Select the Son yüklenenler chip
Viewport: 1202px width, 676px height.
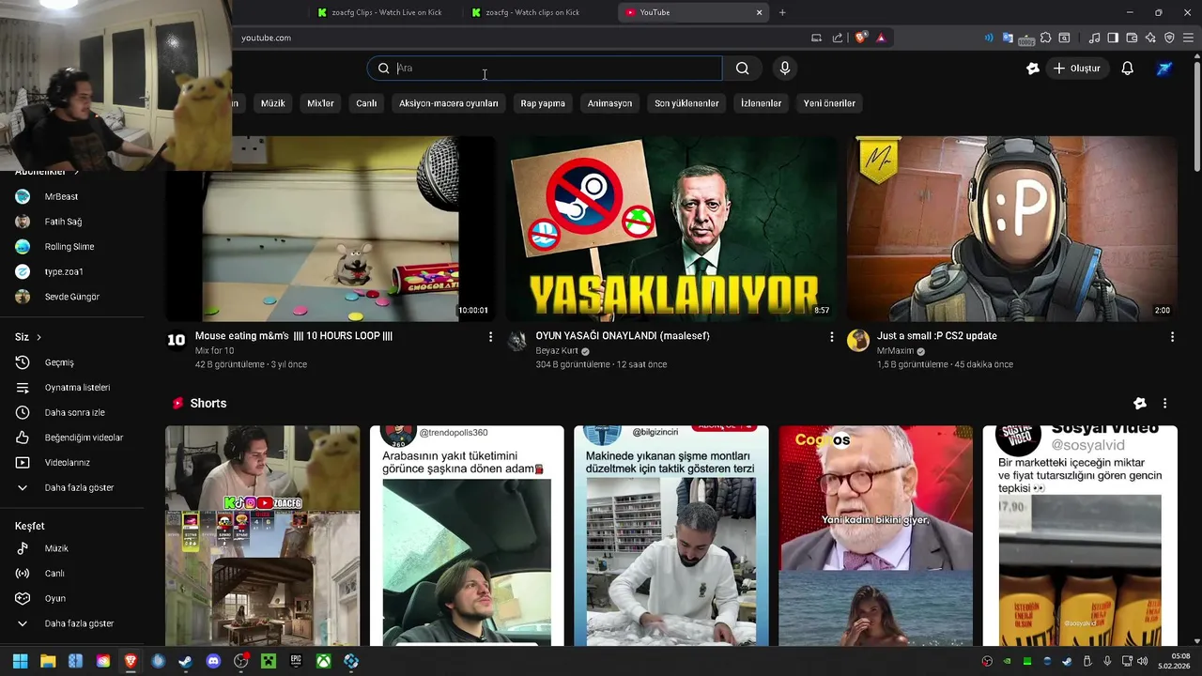686,103
